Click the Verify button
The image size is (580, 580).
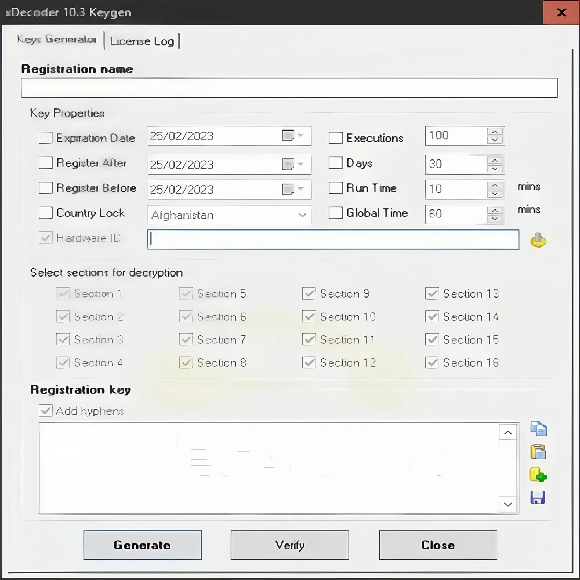pyautogui.click(x=289, y=545)
